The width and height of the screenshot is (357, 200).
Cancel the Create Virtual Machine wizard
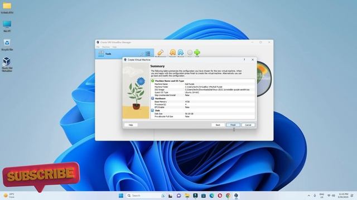coord(248,125)
